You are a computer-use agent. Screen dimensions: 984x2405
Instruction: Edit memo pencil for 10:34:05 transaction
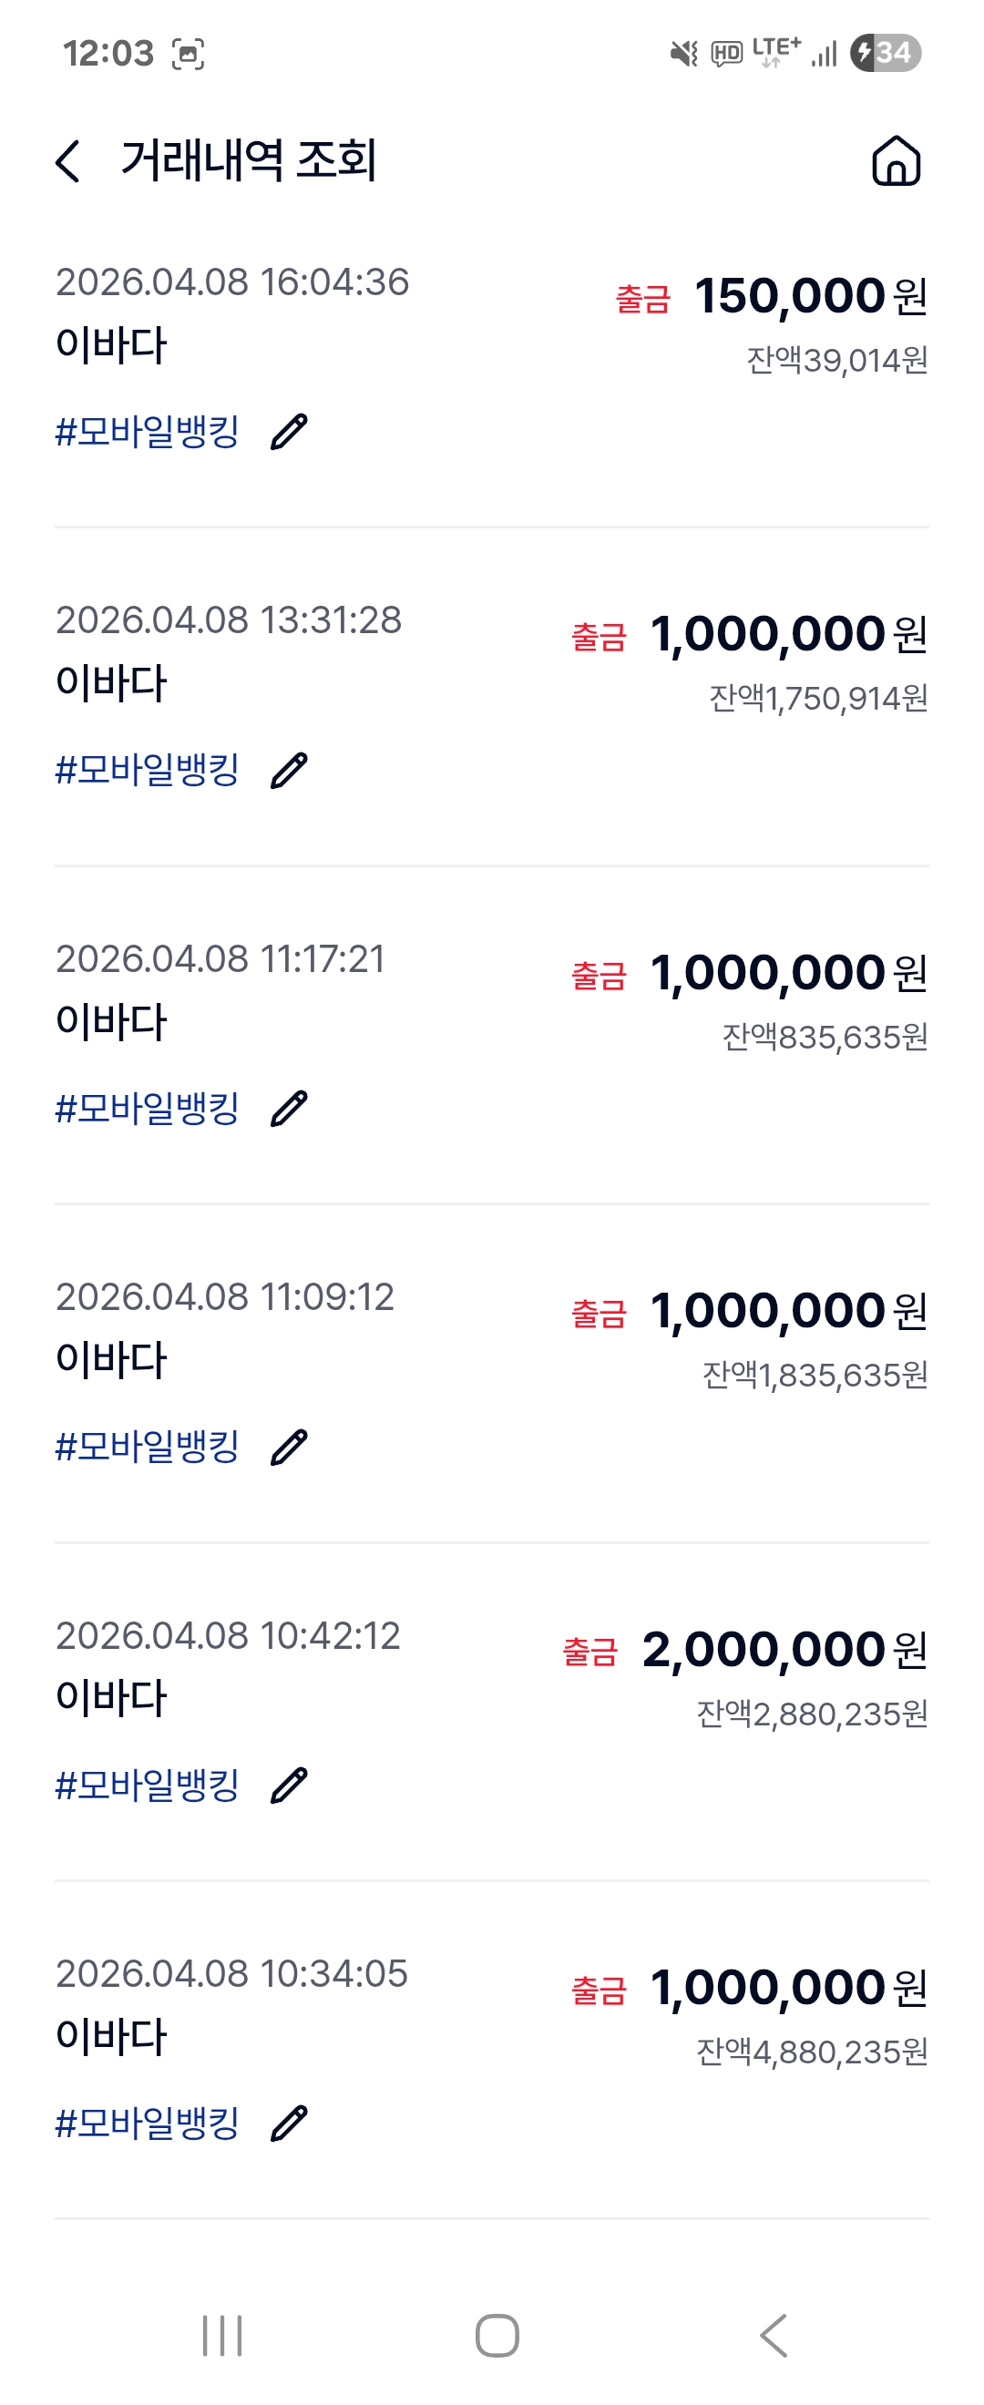(x=289, y=2123)
